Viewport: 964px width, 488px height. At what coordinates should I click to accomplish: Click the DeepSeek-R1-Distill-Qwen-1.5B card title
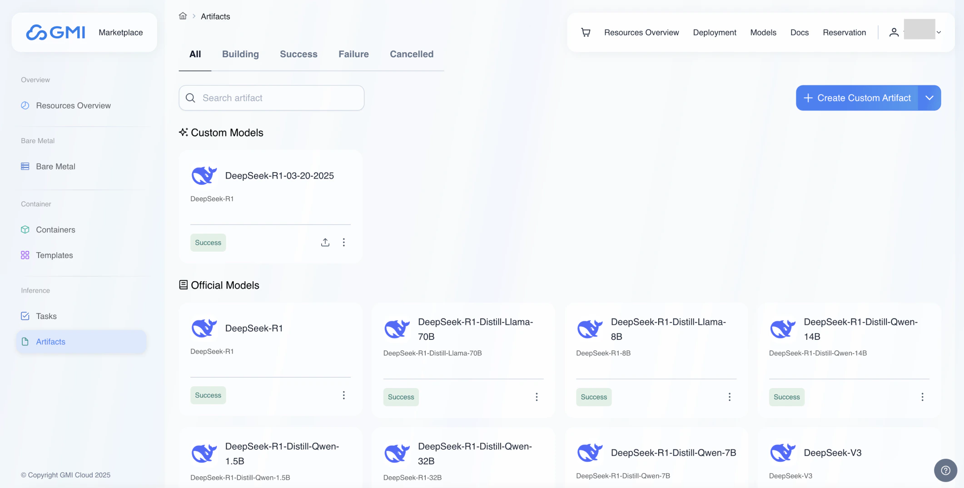point(282,453)
